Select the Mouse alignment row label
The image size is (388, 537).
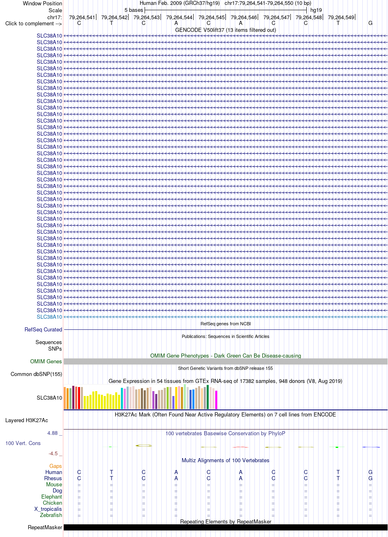(x=54, y=484)
